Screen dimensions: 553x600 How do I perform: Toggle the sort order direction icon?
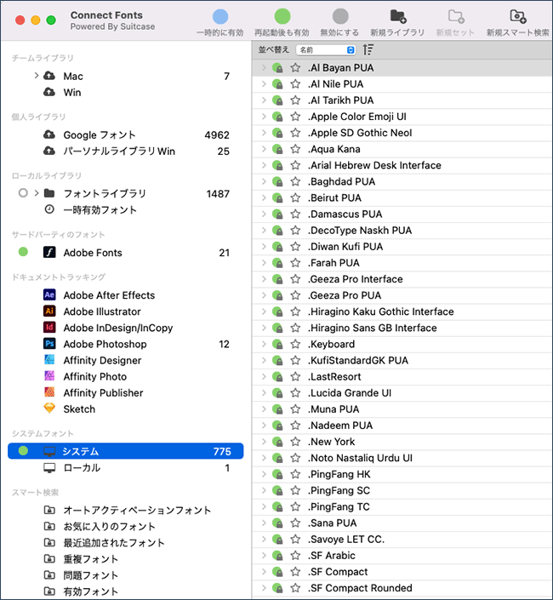click(368, 49)
